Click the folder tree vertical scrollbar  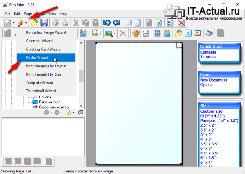[81, 76]
